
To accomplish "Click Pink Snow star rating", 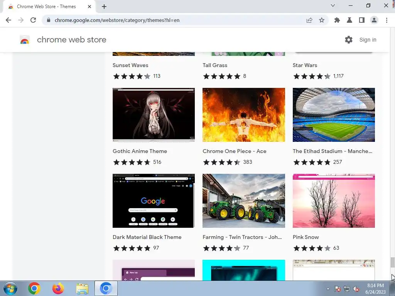I will [x=312, y=248].
